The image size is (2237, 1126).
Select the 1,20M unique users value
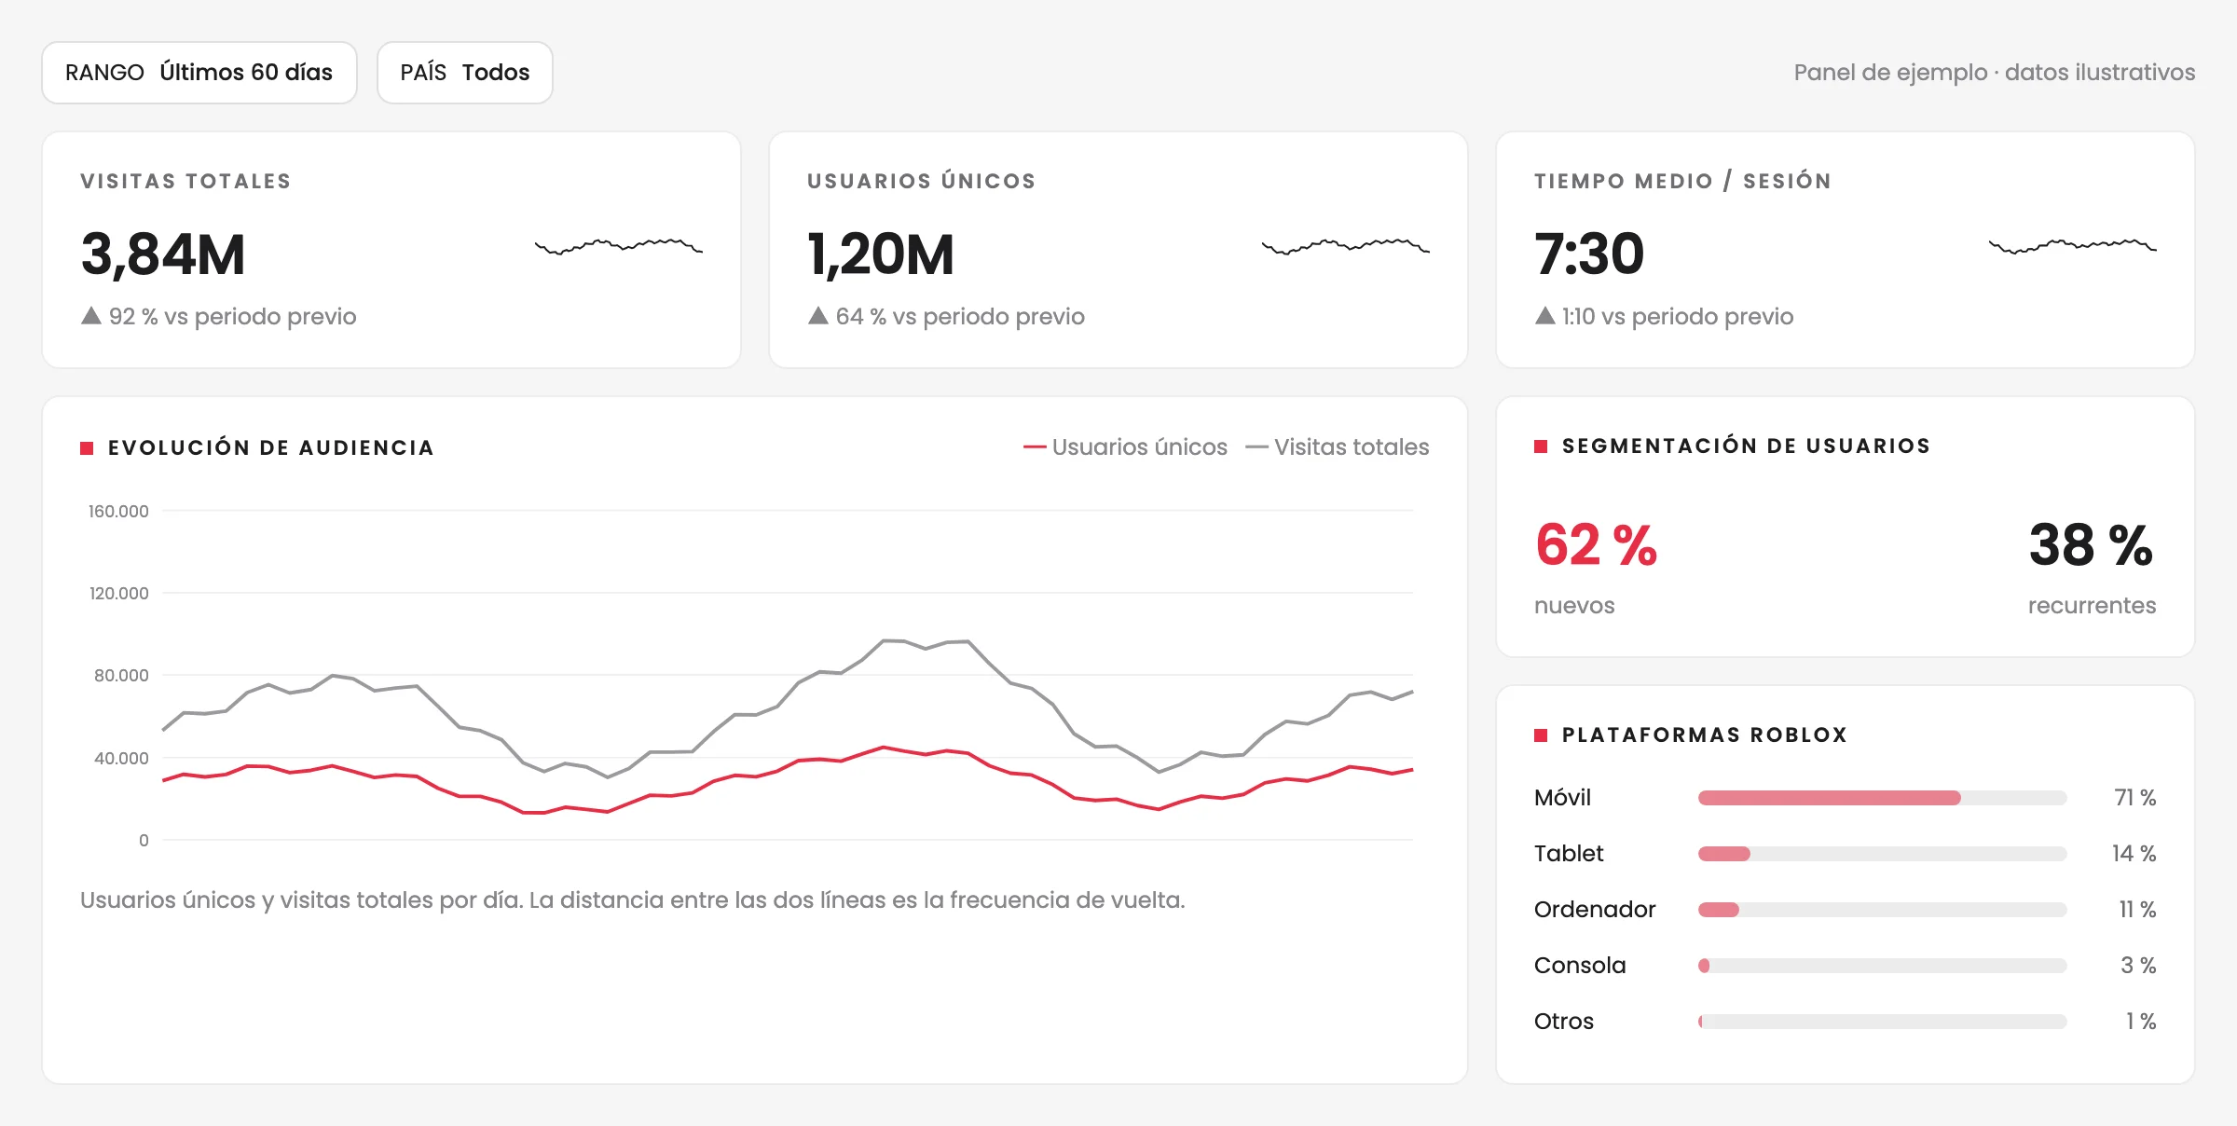[881, 254]
